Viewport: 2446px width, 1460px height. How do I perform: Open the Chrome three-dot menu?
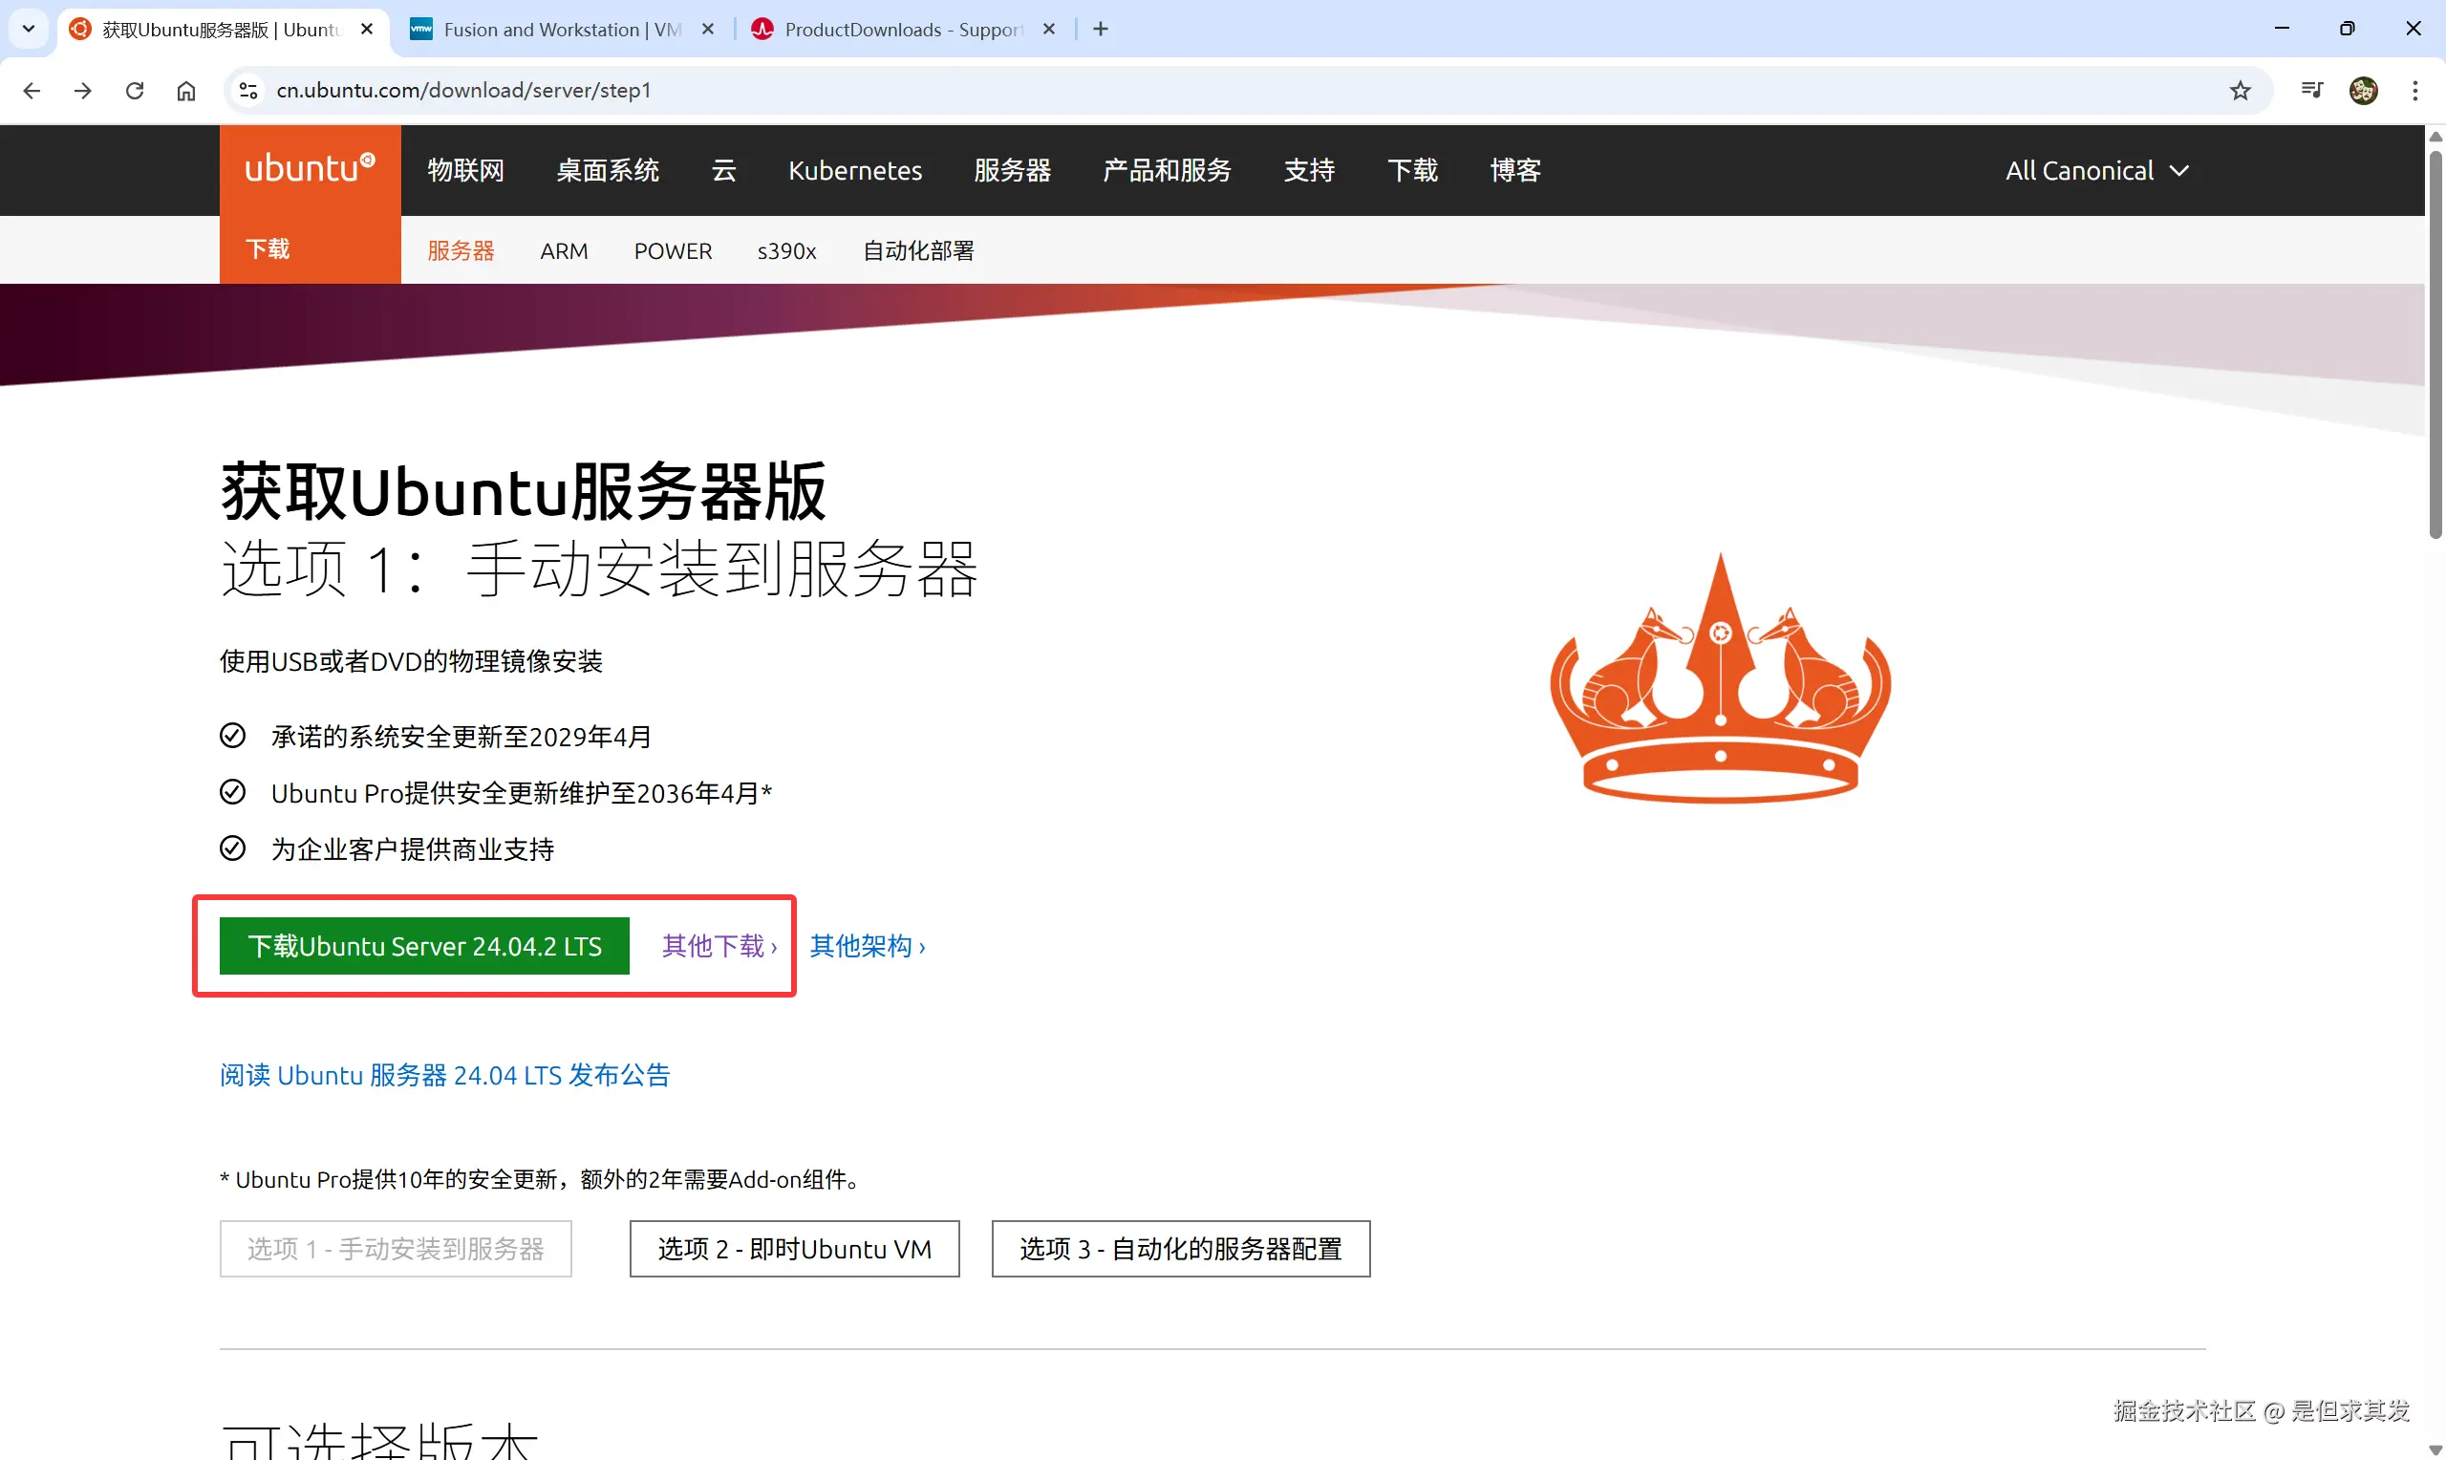click(2415, 90)
